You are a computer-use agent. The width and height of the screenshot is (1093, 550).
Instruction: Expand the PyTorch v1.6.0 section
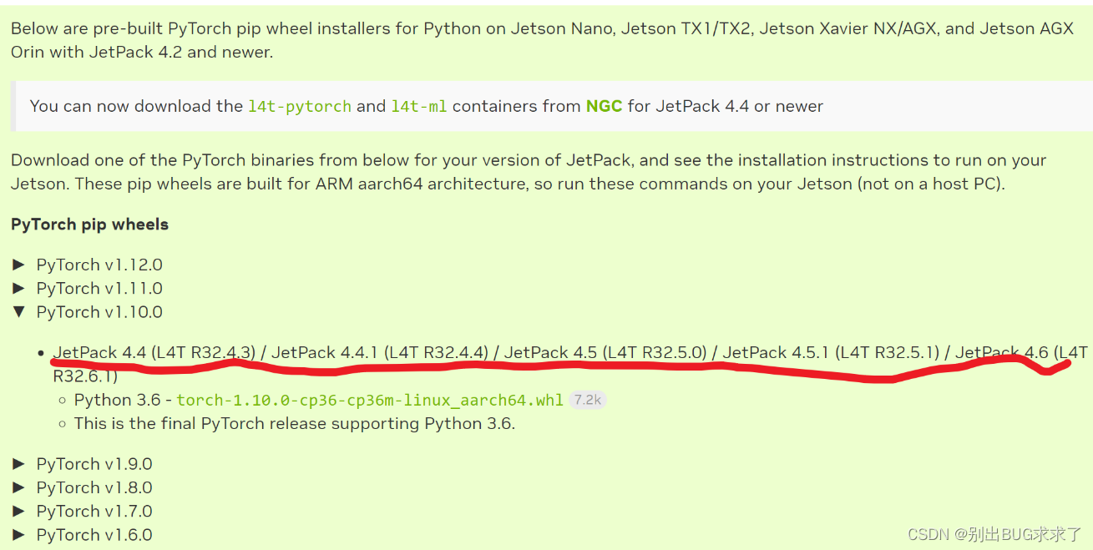pyautogui.click(x=82, y=534)
